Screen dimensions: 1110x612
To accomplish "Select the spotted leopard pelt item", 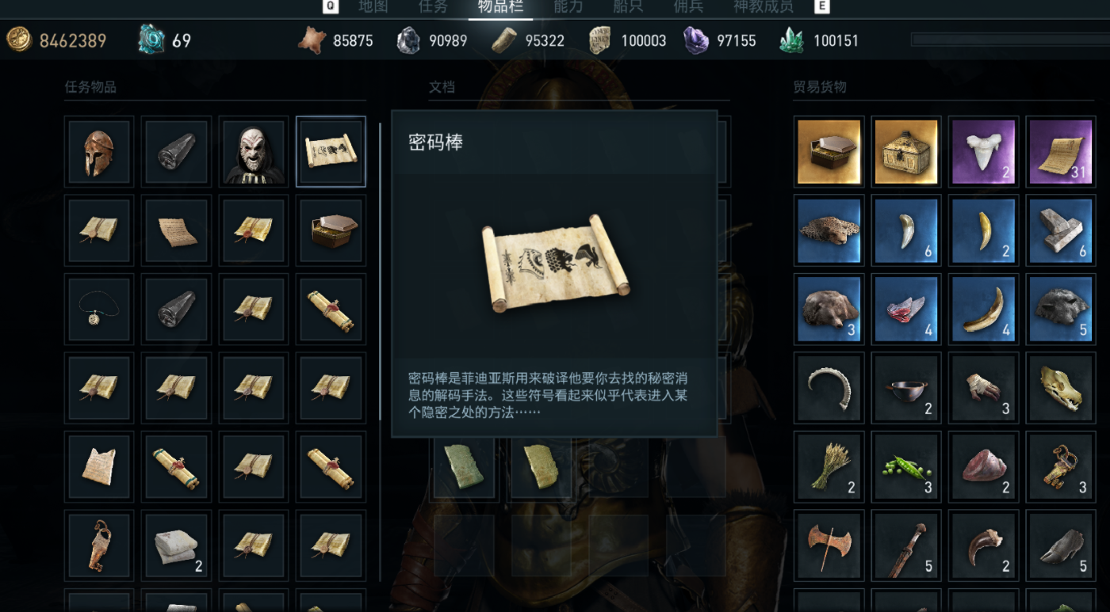I will click(x=828, y=230).
